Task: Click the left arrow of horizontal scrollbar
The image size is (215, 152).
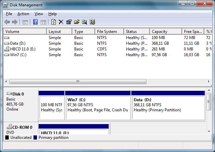Action: pyautogui.click(x=6, y=81)
